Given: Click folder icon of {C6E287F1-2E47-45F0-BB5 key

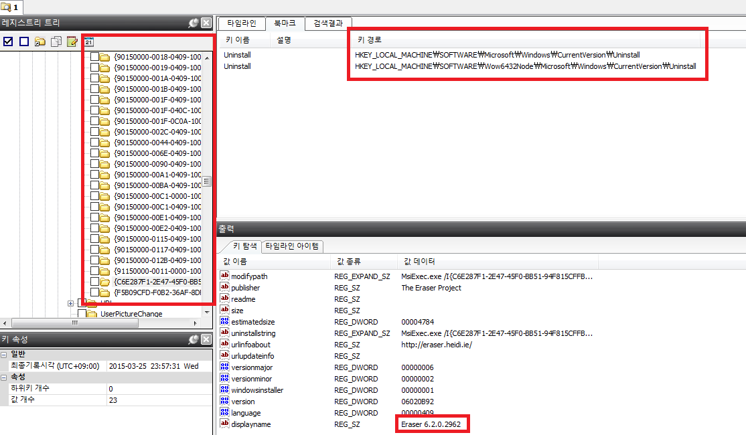Looking at the screenshot, I should (x=105, y=282).
